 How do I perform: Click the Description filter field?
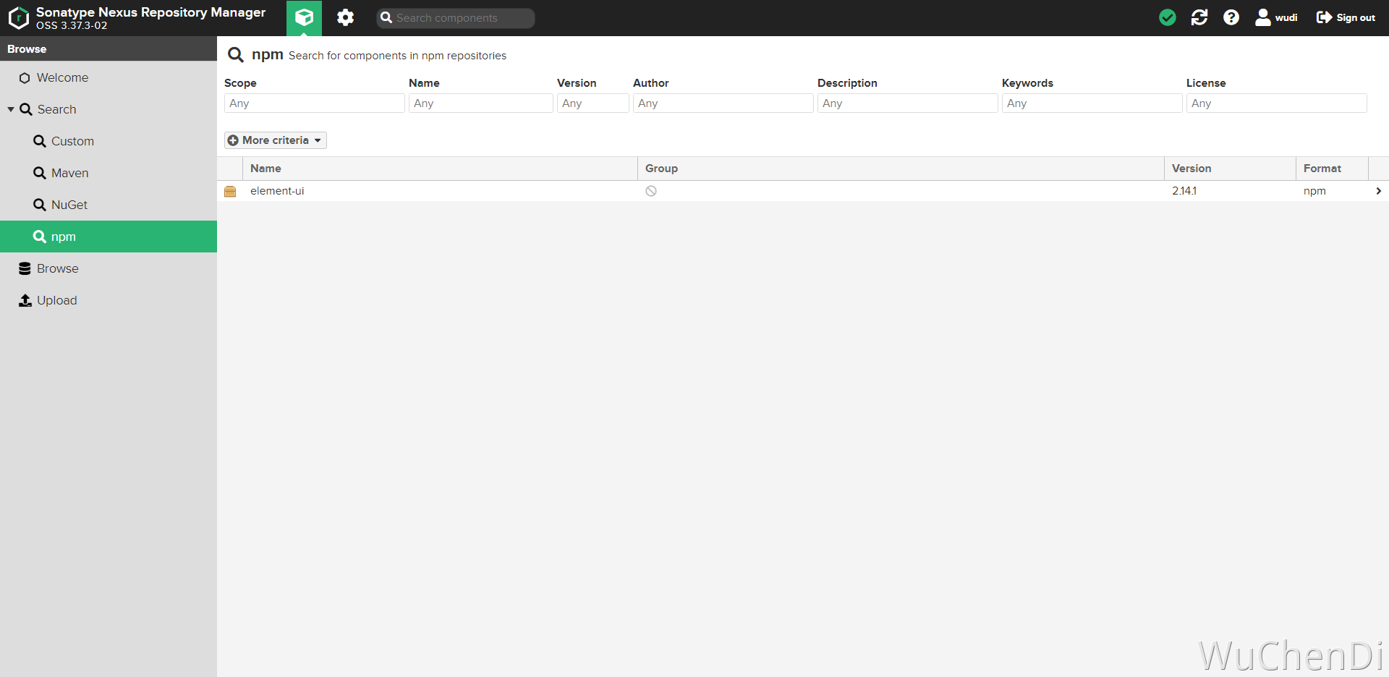coord(908,103)
